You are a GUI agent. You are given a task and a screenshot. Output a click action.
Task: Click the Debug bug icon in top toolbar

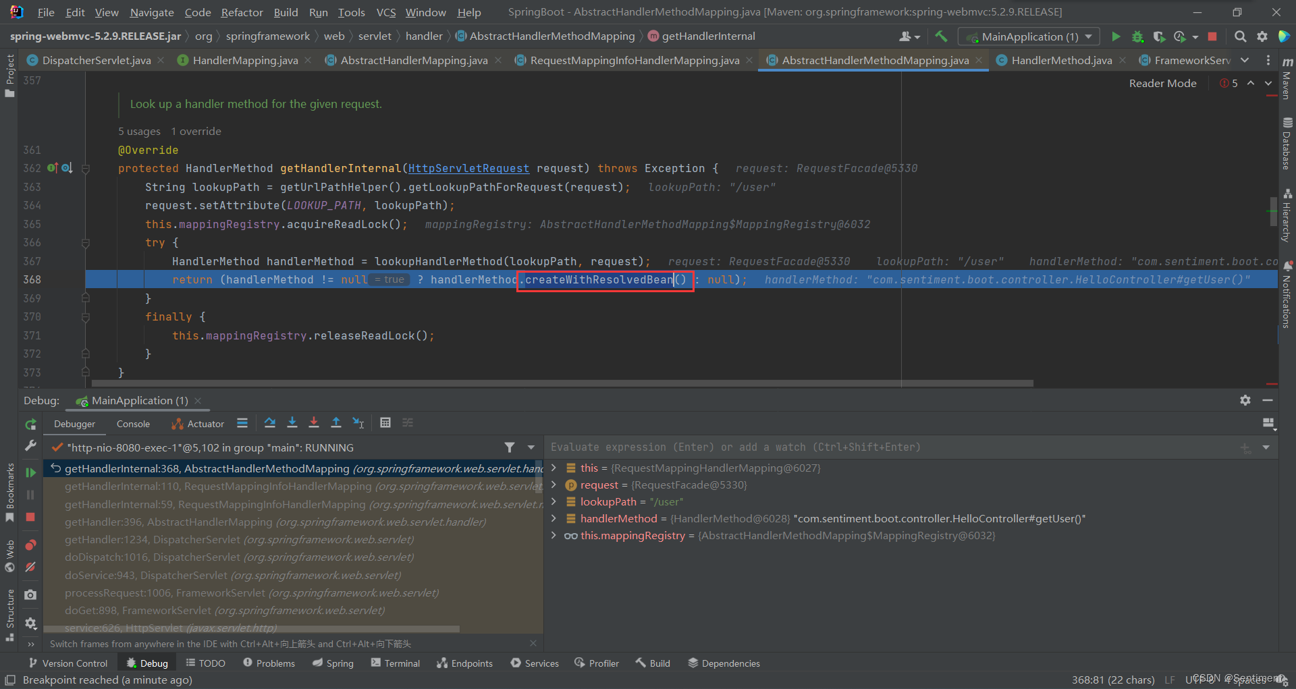click(1137, 36)
